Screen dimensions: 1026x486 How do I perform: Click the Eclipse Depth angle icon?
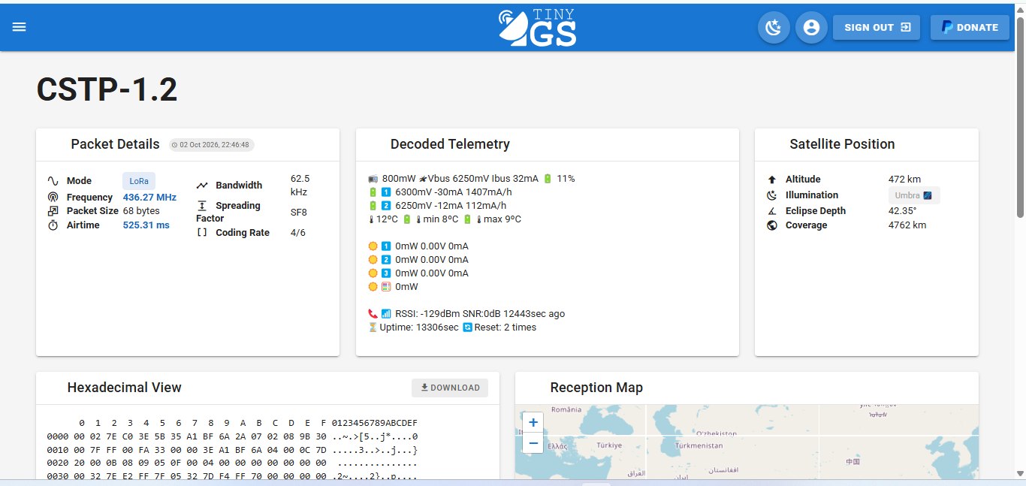(772, 211)
